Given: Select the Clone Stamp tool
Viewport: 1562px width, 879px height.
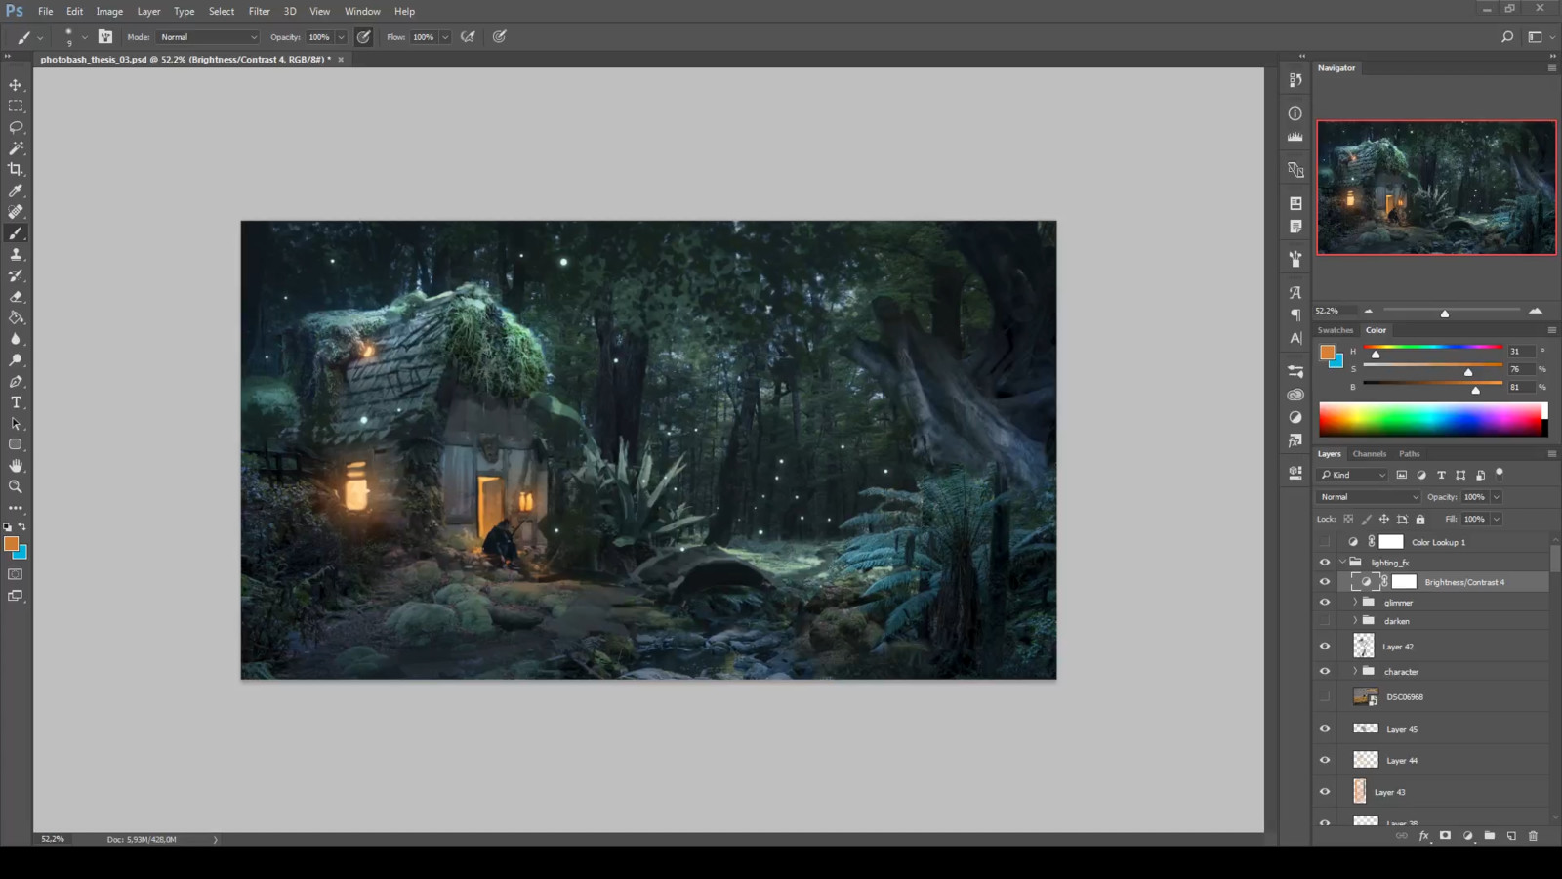Looking at the screenshot, I should (16, 254).
